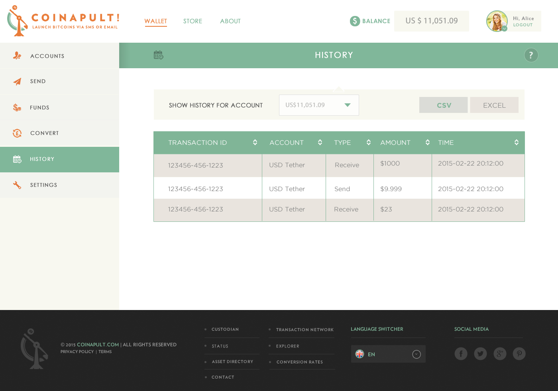Click the green dollar Balance icon
This screenshot has width=558, height=391.
[x=355, y=21]
